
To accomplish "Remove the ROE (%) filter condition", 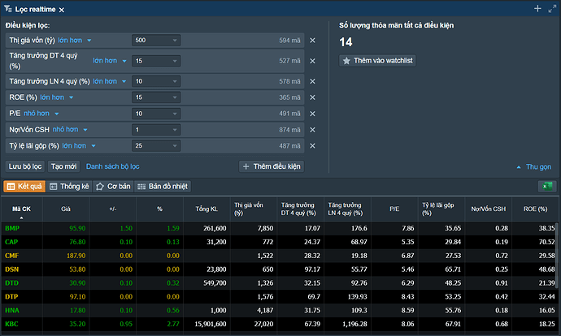I will [x=312, y=97].
